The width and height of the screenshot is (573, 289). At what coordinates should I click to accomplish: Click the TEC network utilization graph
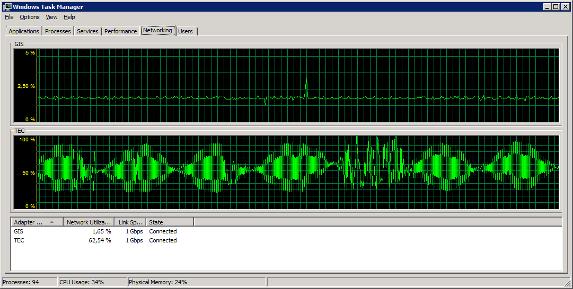297,173
